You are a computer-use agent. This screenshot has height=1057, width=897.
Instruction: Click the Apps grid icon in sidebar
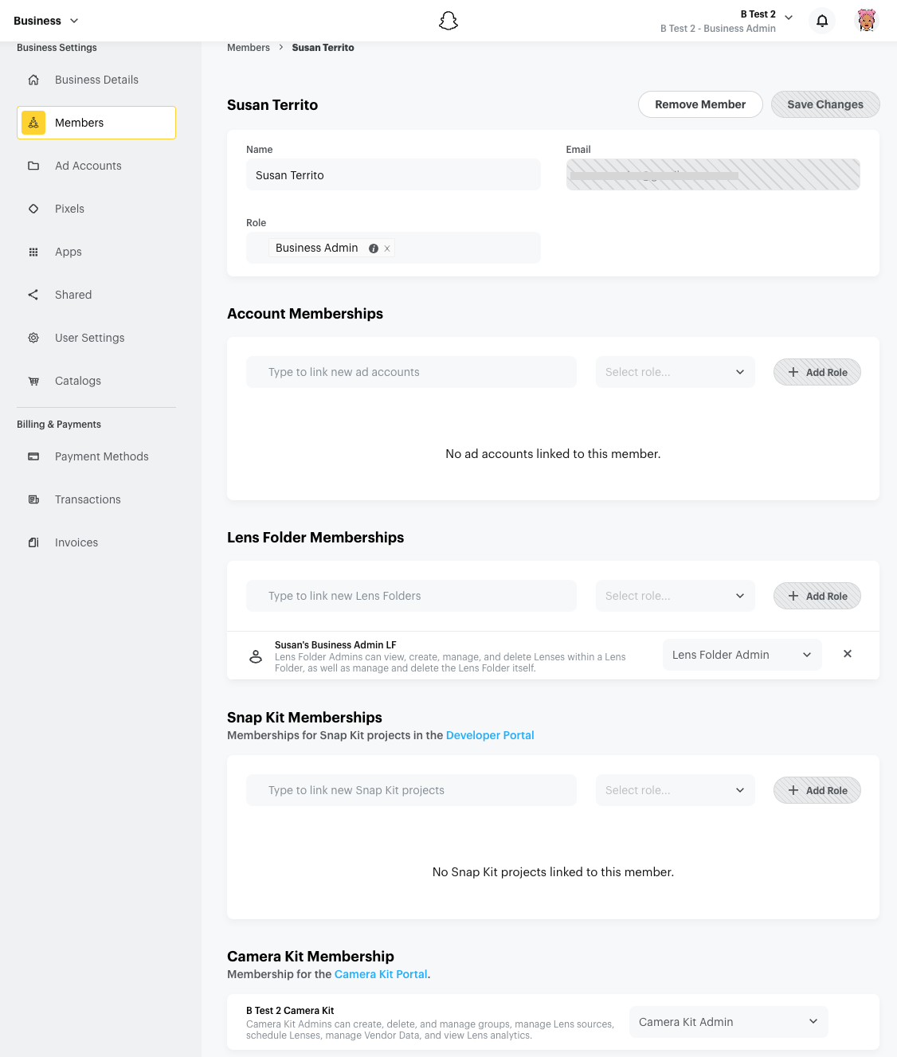(x=33, y=252)
